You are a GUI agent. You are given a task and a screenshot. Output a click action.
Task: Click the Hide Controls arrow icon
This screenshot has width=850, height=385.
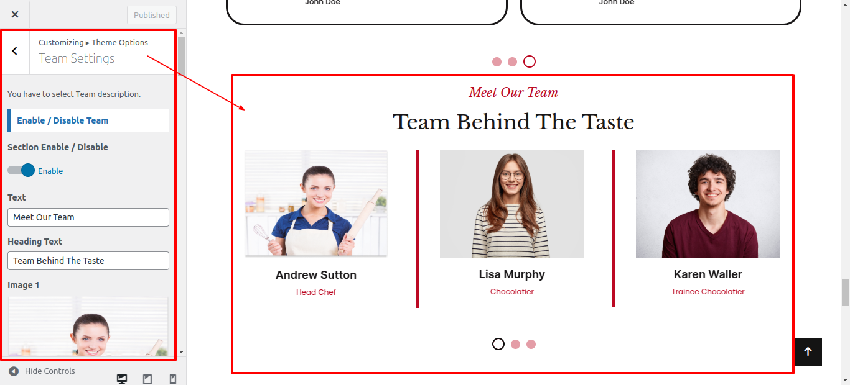coord(14,371)
